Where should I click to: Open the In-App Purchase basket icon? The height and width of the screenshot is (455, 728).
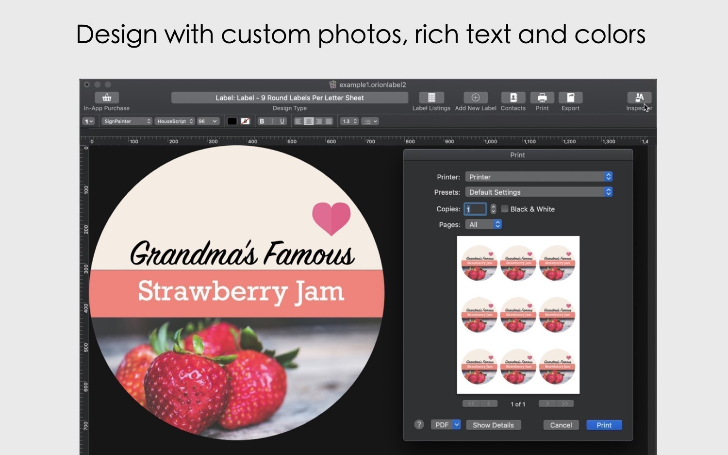107,98
